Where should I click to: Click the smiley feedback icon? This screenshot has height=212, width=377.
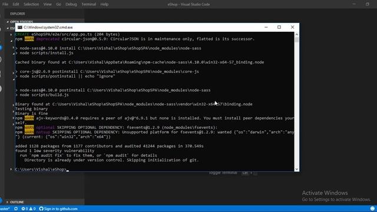(372, 208)
